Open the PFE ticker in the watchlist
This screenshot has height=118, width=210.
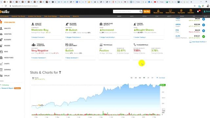[x=177, y=30]
